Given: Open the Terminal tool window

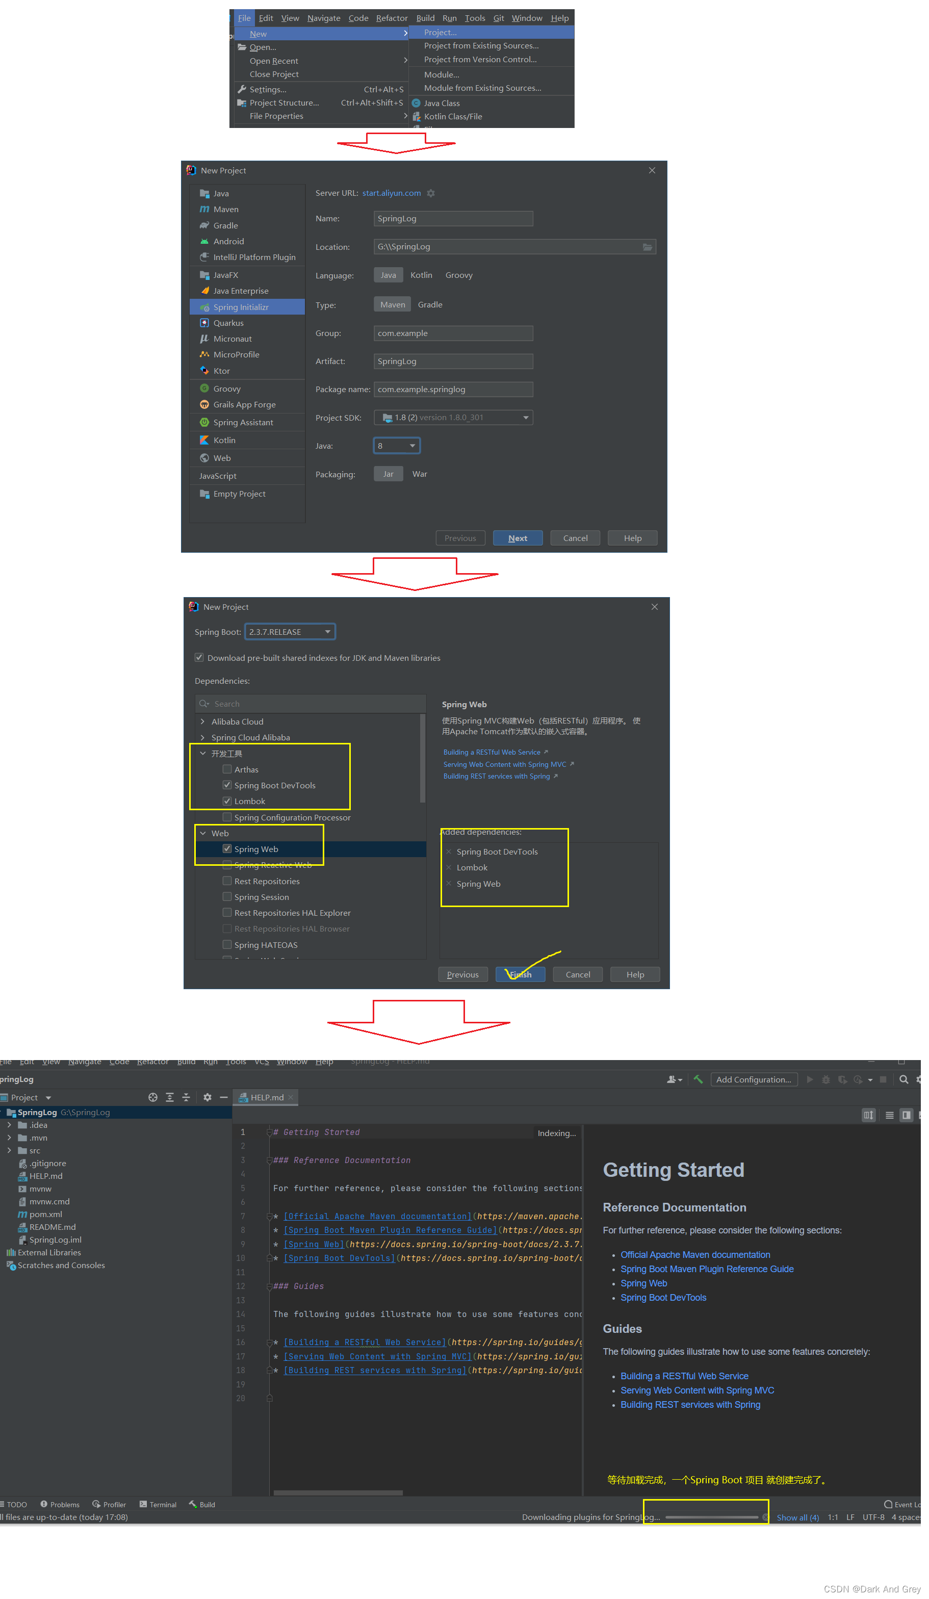Looking at the screenshot, I should (x=158, y=1505).
